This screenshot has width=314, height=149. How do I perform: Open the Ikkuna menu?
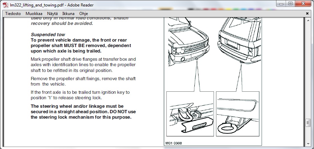[x=68, y=14]
